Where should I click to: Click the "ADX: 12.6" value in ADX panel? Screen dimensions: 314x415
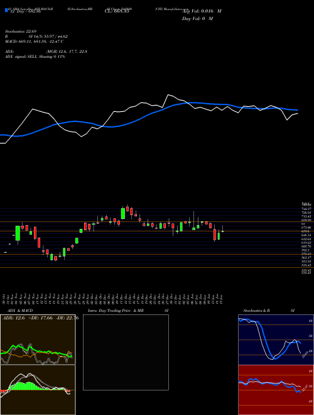[13, 318]
